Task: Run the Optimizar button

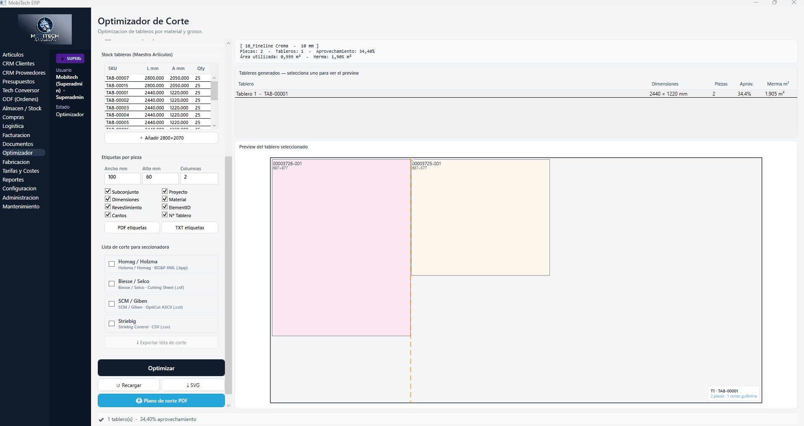Action: click(161, 368)
